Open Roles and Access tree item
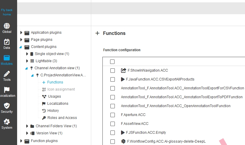This screenshot has height=145, width=245. pos(62,118)
